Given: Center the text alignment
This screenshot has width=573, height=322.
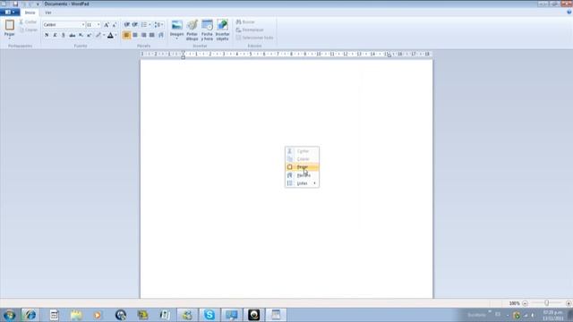Looking at the screenshot, I should pyautogui.click(x=135, y=35).
